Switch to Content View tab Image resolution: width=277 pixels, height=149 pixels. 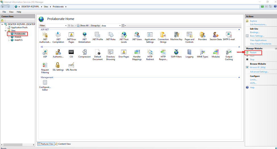click(x=63, y=144)
